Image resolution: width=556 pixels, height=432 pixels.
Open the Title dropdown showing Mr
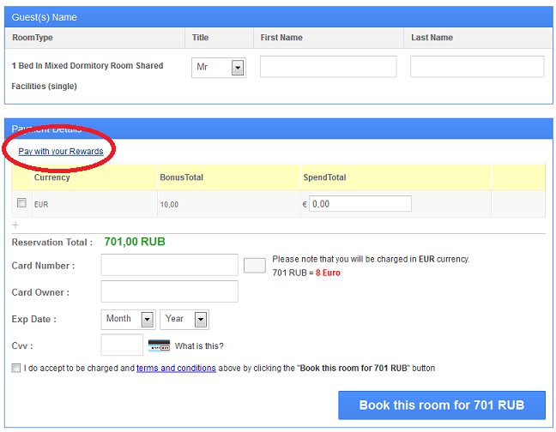click(x=219, y=67)
